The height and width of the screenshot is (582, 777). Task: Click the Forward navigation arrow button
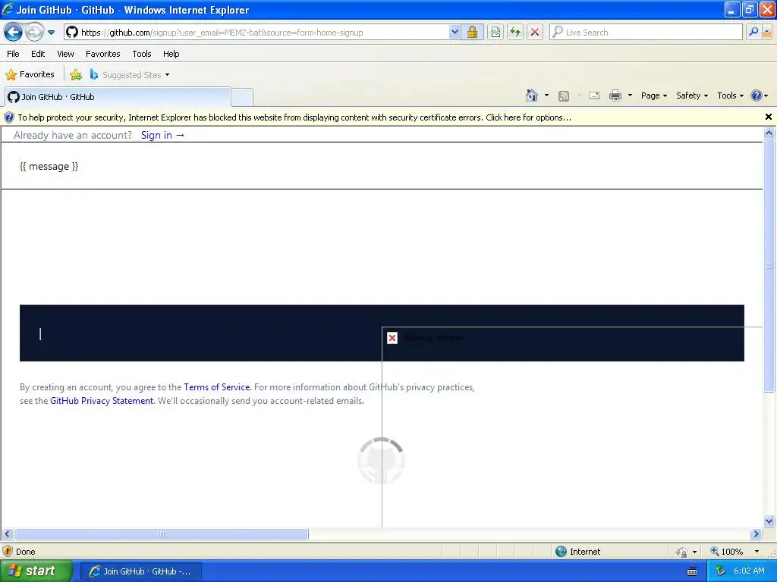[34, 33]
